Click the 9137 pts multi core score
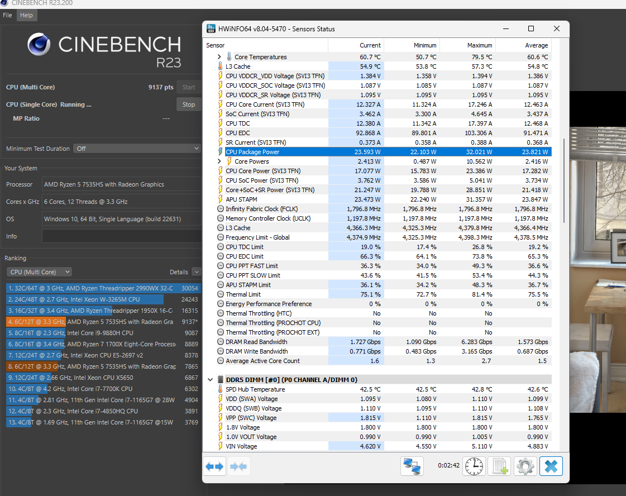 tap(161, 87)
